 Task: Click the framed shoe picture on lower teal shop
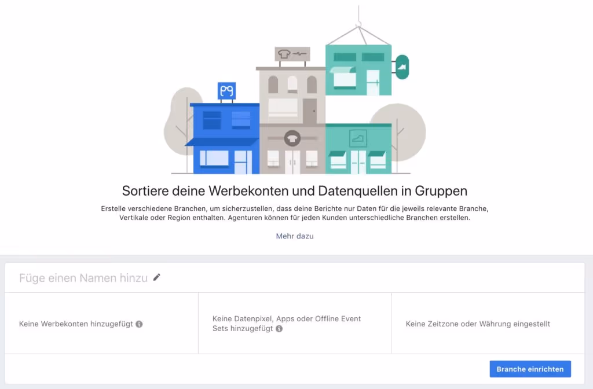(x=358, y=138)
